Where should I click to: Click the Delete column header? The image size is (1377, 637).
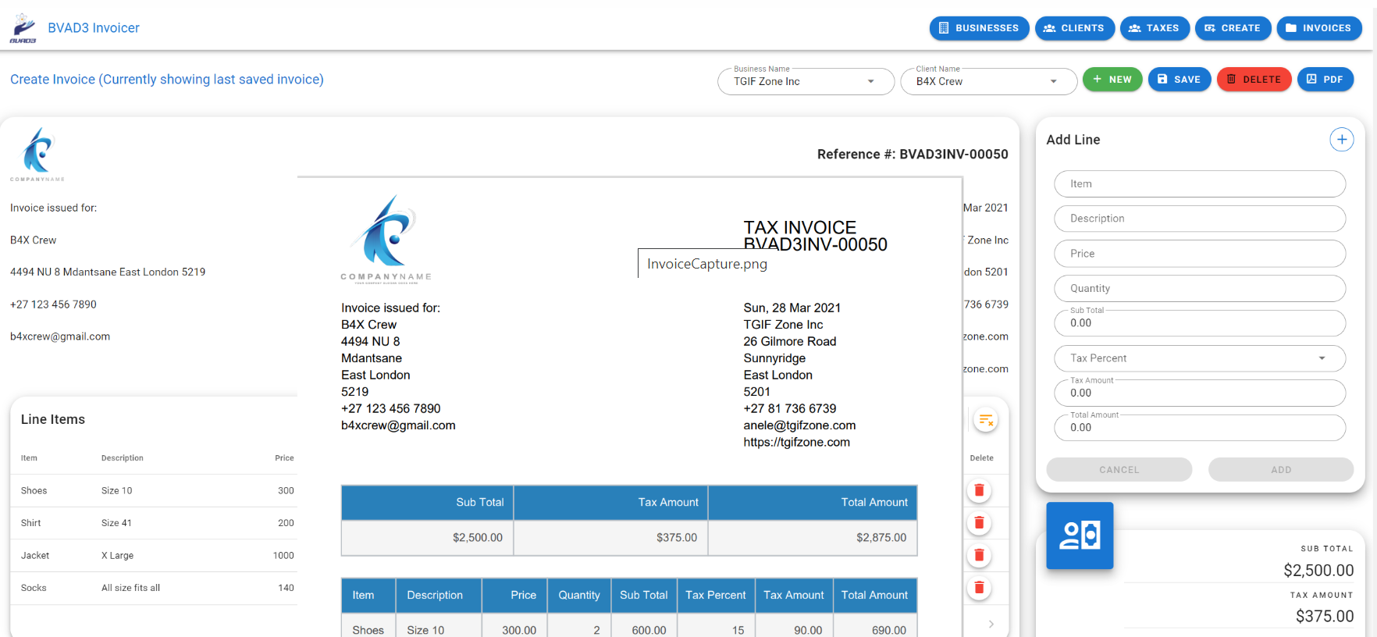tap(982, 458)
